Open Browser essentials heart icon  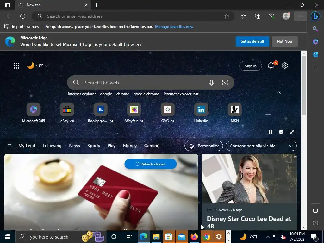point(271,16)
